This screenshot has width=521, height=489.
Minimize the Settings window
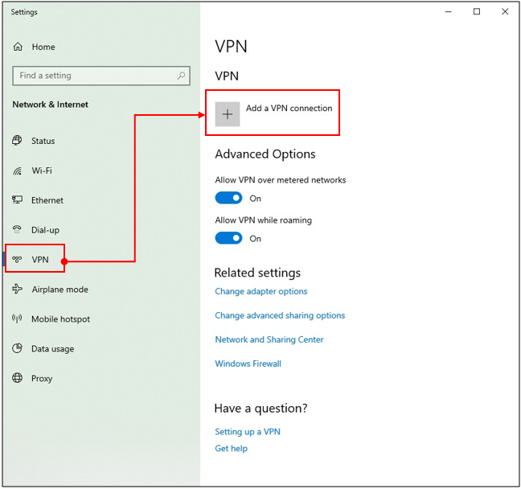click(x=448, y=11)
